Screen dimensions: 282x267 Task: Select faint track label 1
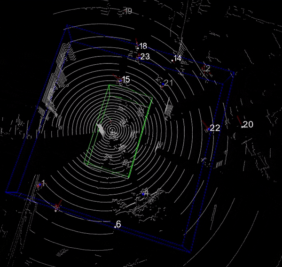(x=43, y=183)
